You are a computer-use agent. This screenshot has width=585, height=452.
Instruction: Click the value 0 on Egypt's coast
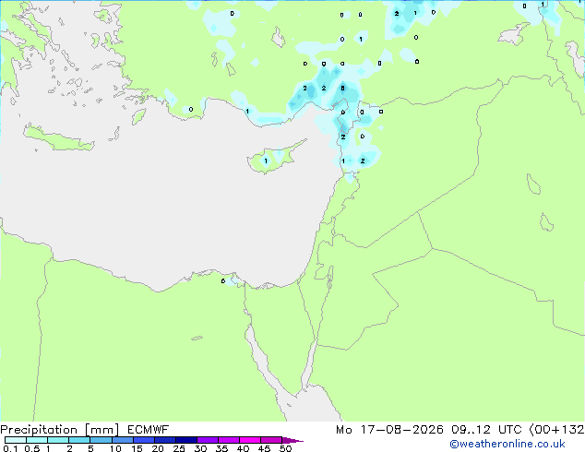223,281
